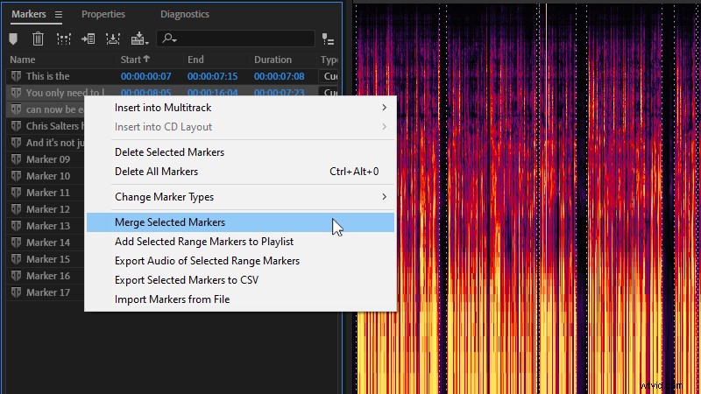Select the Marker 09 row name
Image resolution: width=701 pixels, height=394 pixels.
[48, 159]
